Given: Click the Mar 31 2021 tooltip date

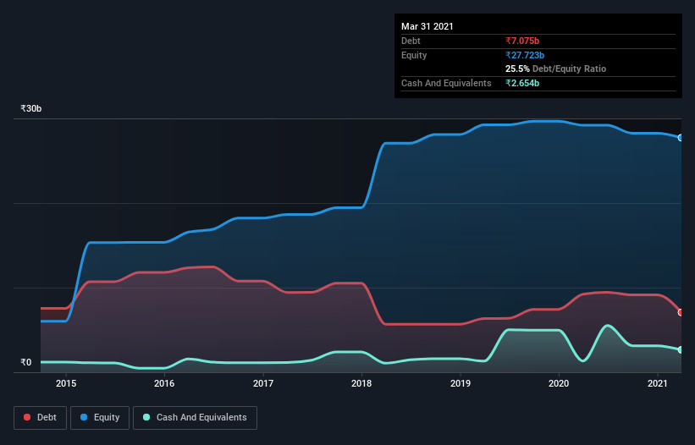Looking at the screenshot, I should 427,26.
